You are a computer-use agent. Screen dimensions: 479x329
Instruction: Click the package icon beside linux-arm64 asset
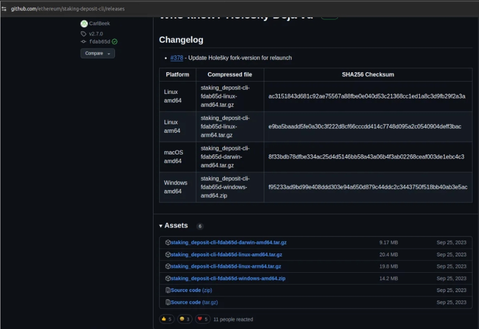click(168, 266)
